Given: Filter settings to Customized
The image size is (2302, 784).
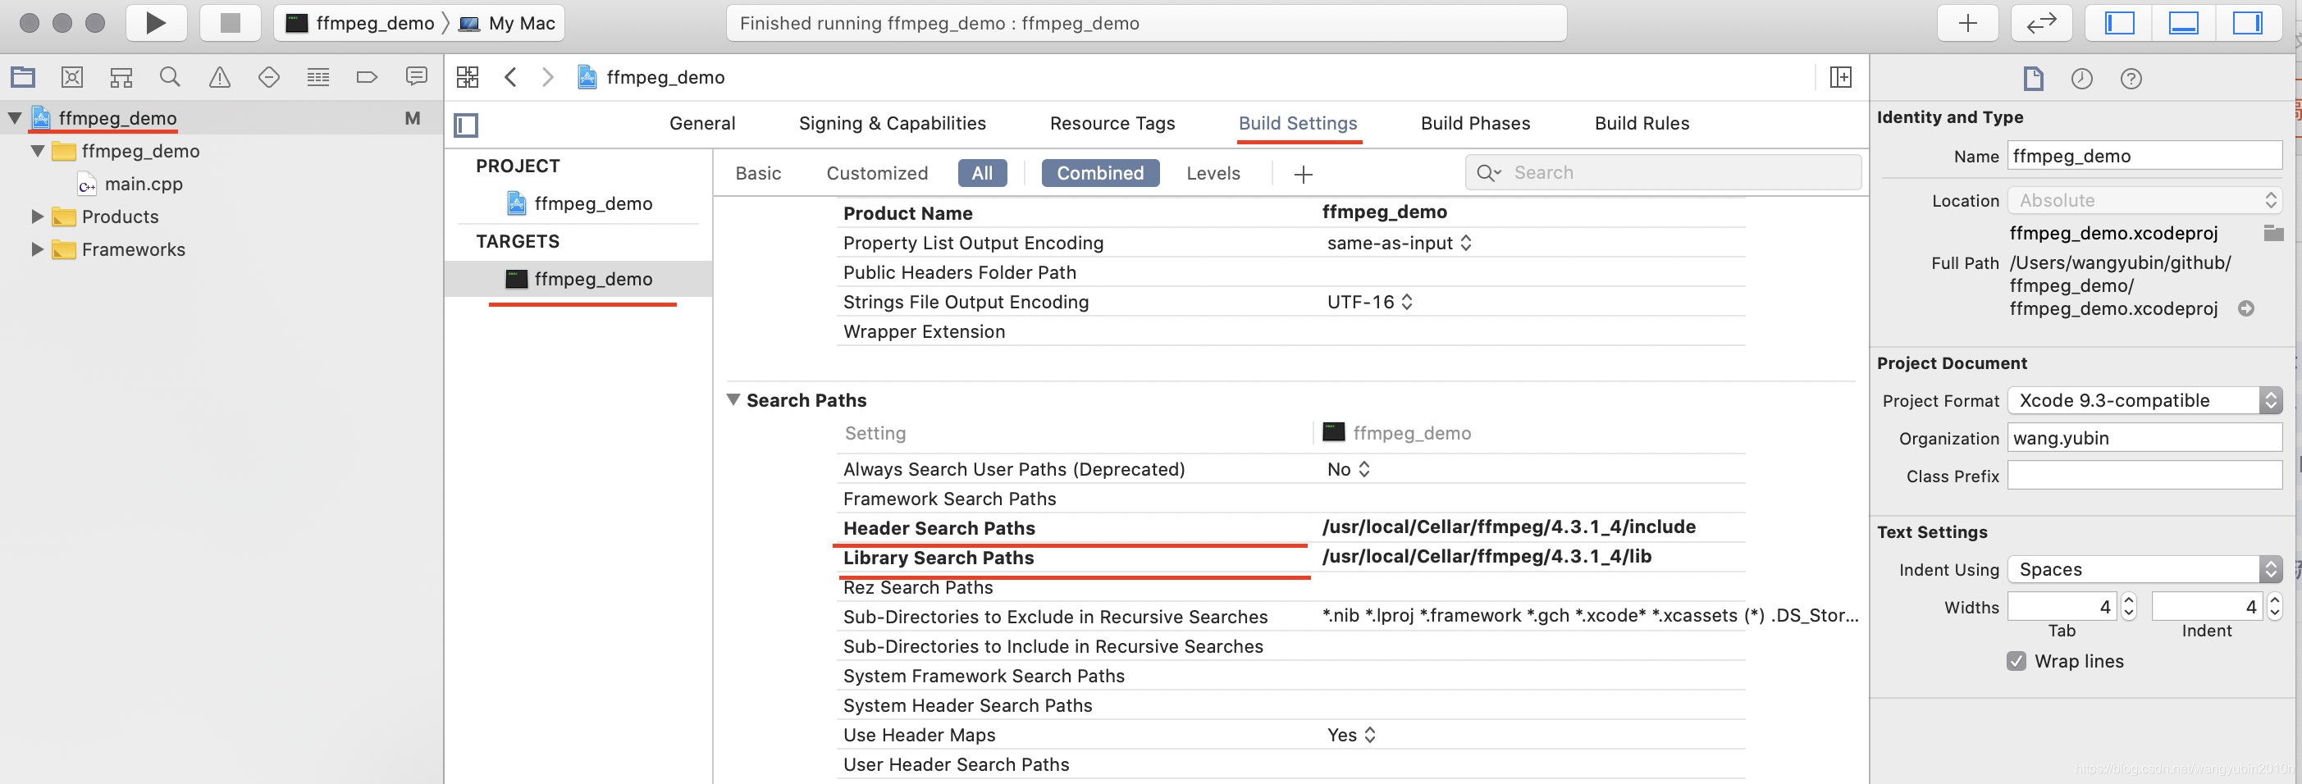Looking at the screenshot, I should click(877, 173).
